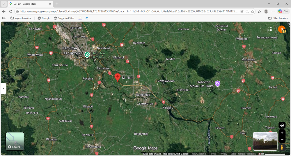Click the Hobbiton Movie Set Tours marker
This screenshot has height=156, width=291.
coord(217,84)
